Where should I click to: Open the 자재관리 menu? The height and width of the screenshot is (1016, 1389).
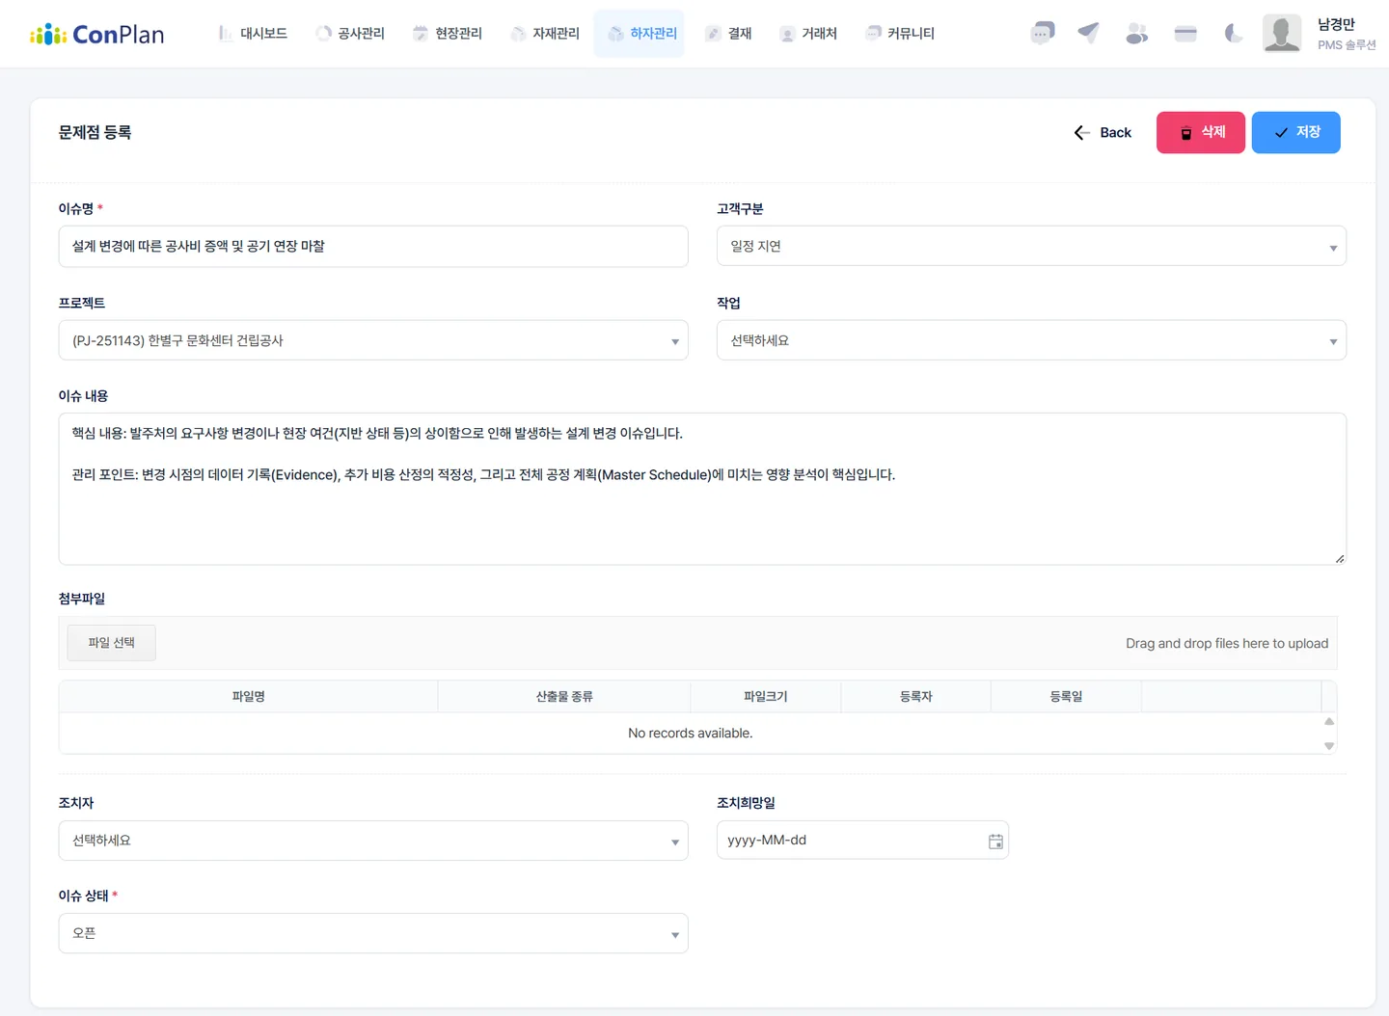(545, 34)
